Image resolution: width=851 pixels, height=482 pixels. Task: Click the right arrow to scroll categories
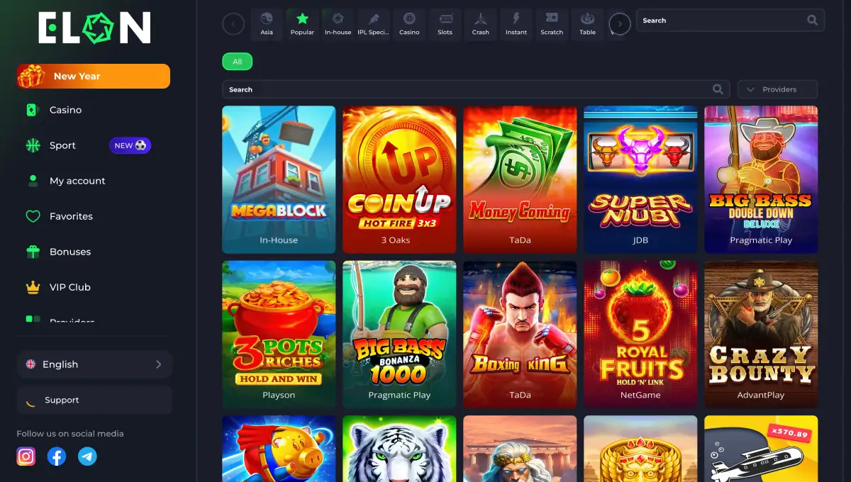[x=618, y=23]
